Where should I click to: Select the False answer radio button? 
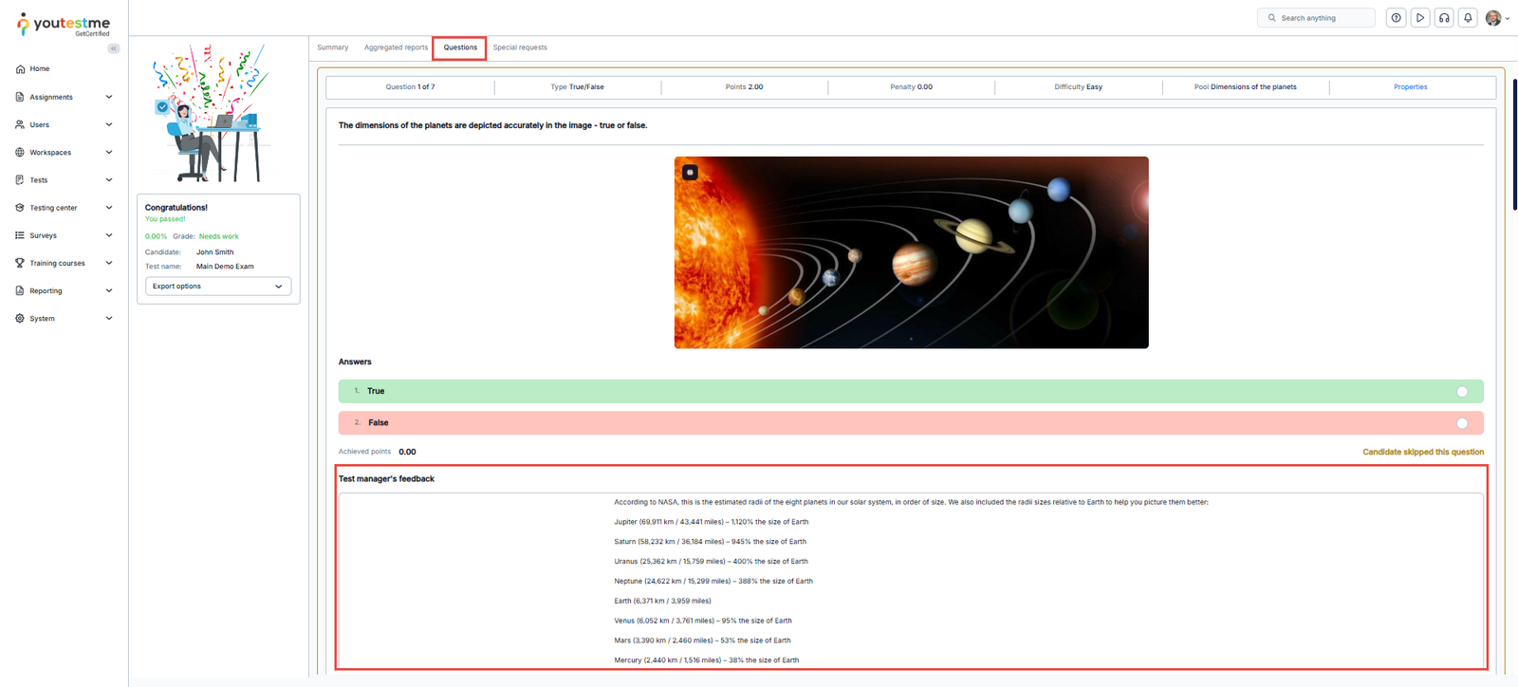point(1462,423)
